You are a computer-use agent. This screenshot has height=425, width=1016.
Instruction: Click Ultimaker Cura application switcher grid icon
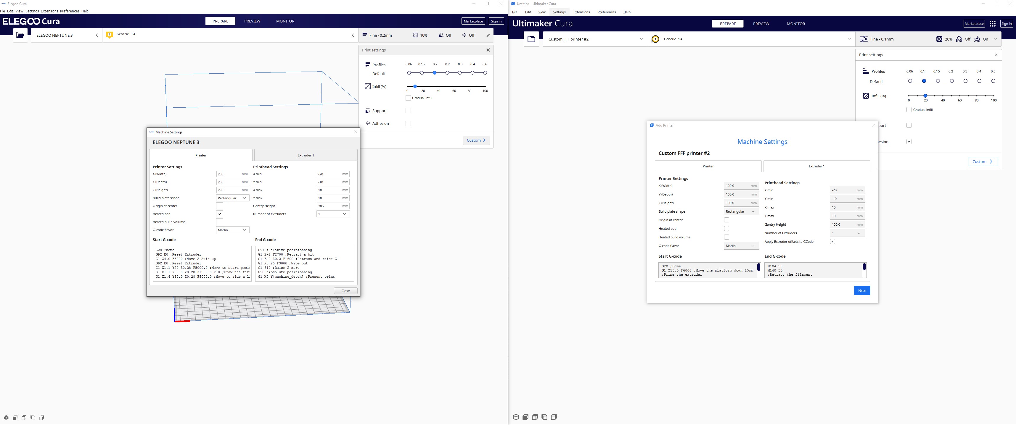[992, 24]
